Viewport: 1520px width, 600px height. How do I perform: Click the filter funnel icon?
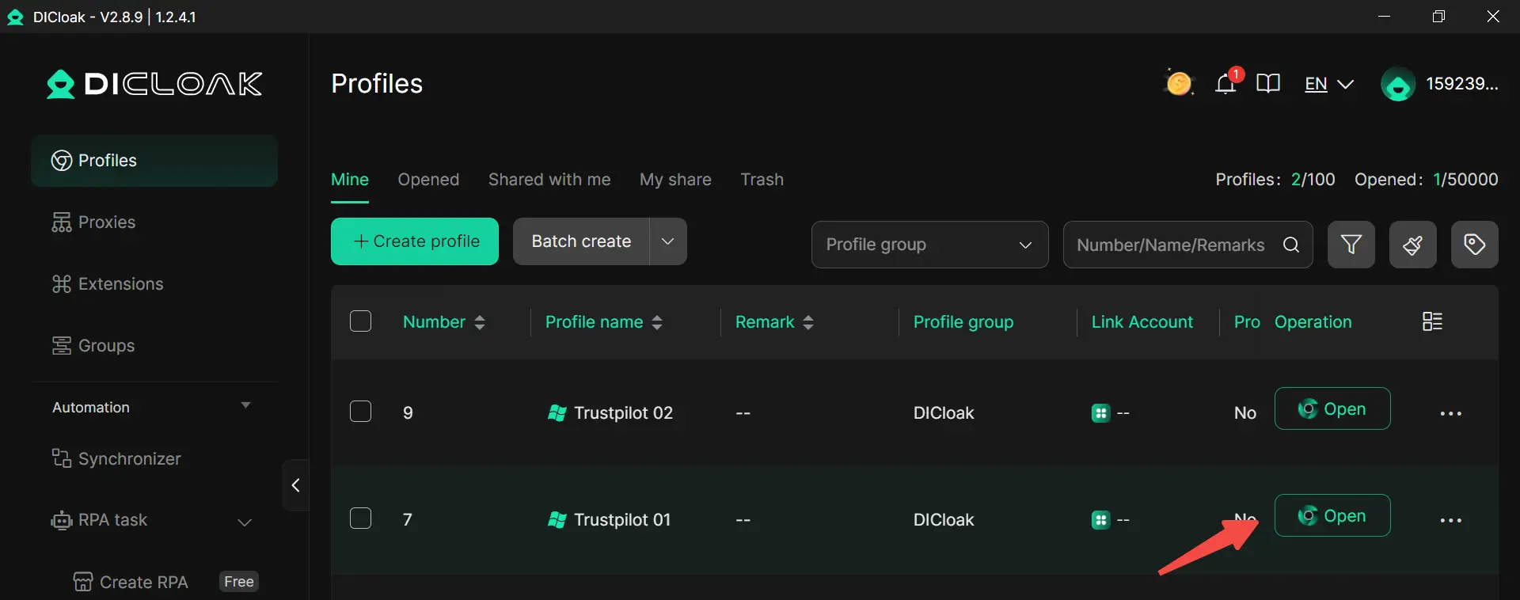pyautogui.click(x=1351, y=245)
